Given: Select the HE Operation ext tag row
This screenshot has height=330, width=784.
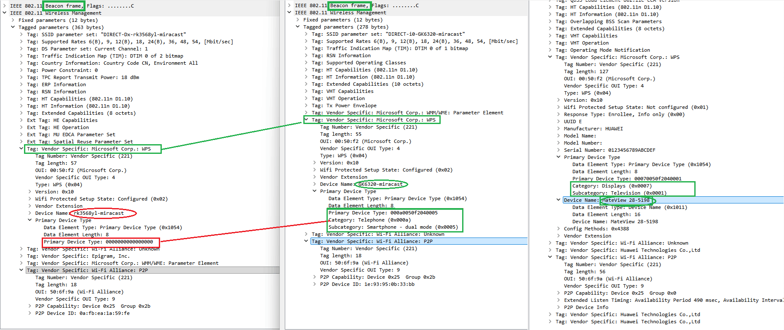Looking at the screenshot, I should pos(58,127).
